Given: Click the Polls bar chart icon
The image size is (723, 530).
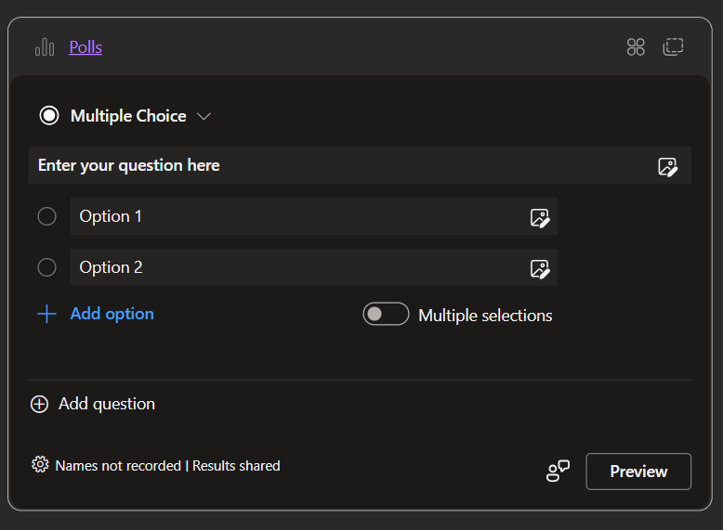Looking at the screenshot, I should point(44,47).
